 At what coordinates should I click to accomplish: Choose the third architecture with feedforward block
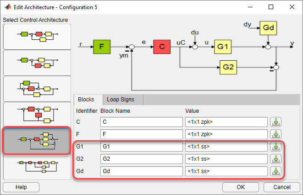click(x=37, y=89)
